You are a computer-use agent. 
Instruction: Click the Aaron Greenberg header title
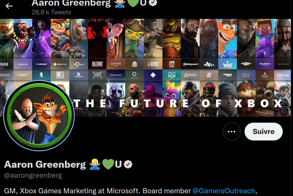pos(71,3)
